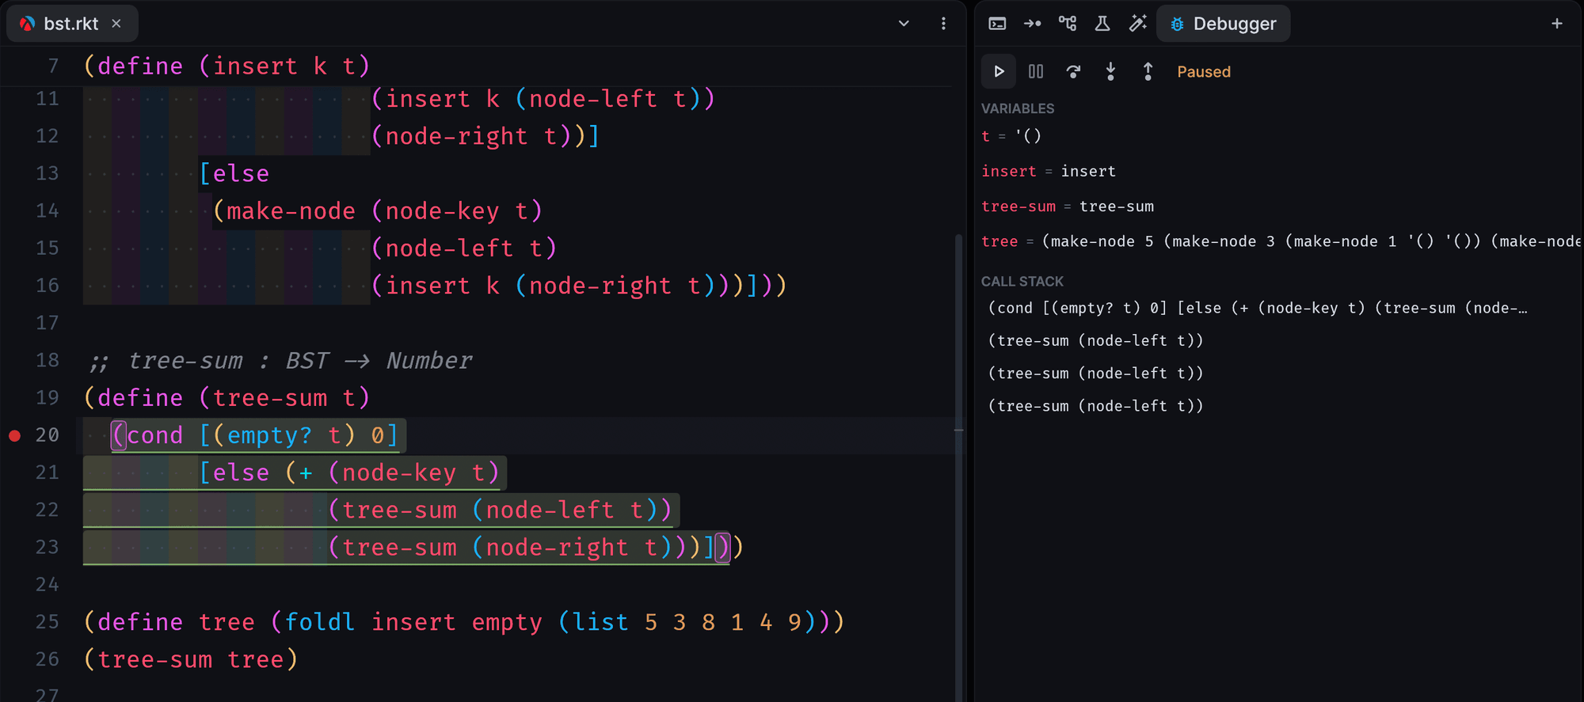This screenshot has height=702, width=1584.
Task: Continue execution with the play button
Action: (x=999, y=72)
